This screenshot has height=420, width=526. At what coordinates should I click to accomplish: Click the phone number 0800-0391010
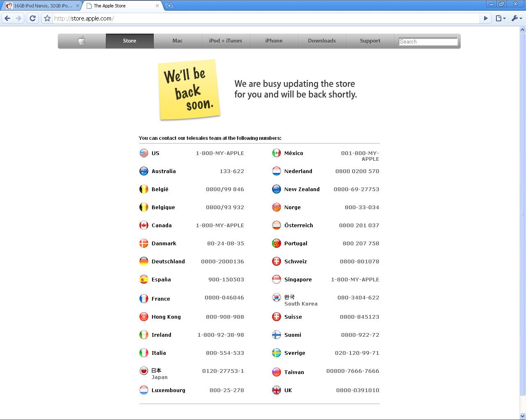(358, 390)
